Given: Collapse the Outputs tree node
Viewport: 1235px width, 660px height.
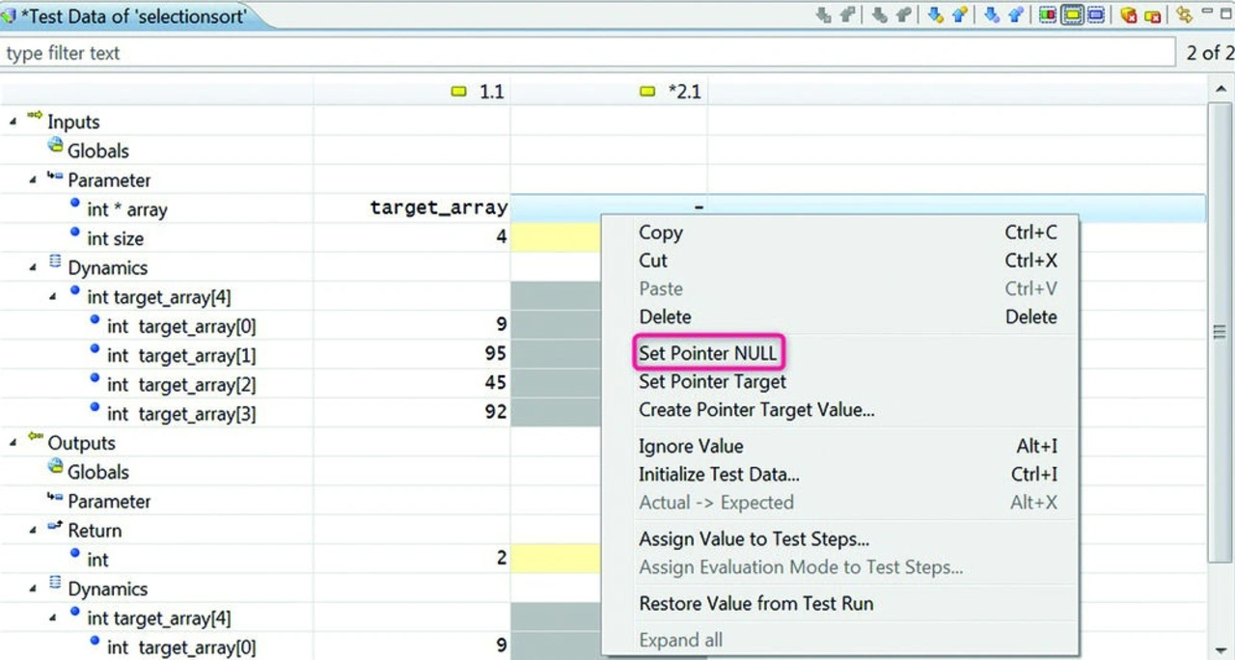Looking at the screenshot, I should click(14, 443).
